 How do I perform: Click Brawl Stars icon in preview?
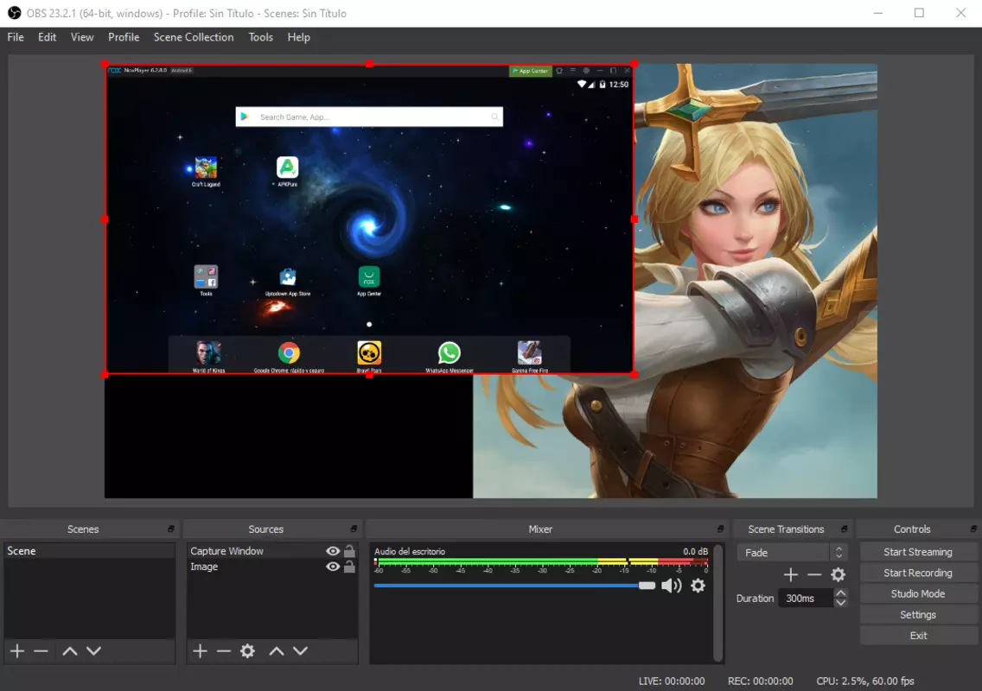[369, 353]
